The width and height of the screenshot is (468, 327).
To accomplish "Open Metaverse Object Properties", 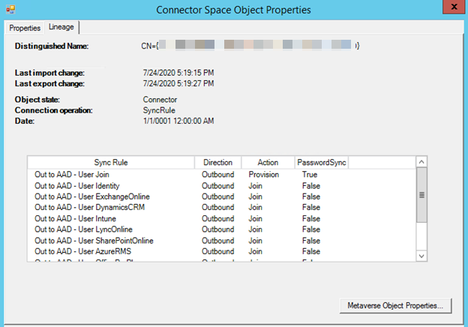I will [x=395, y=305].
